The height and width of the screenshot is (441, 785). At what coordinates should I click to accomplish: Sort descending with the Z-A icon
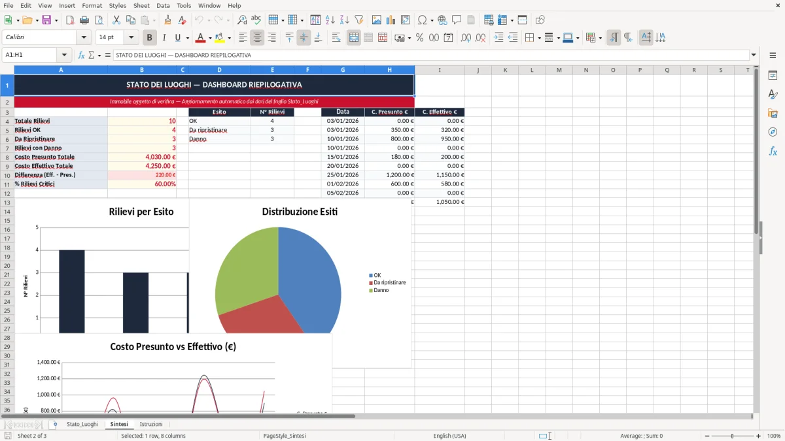(x=344, y=20)
